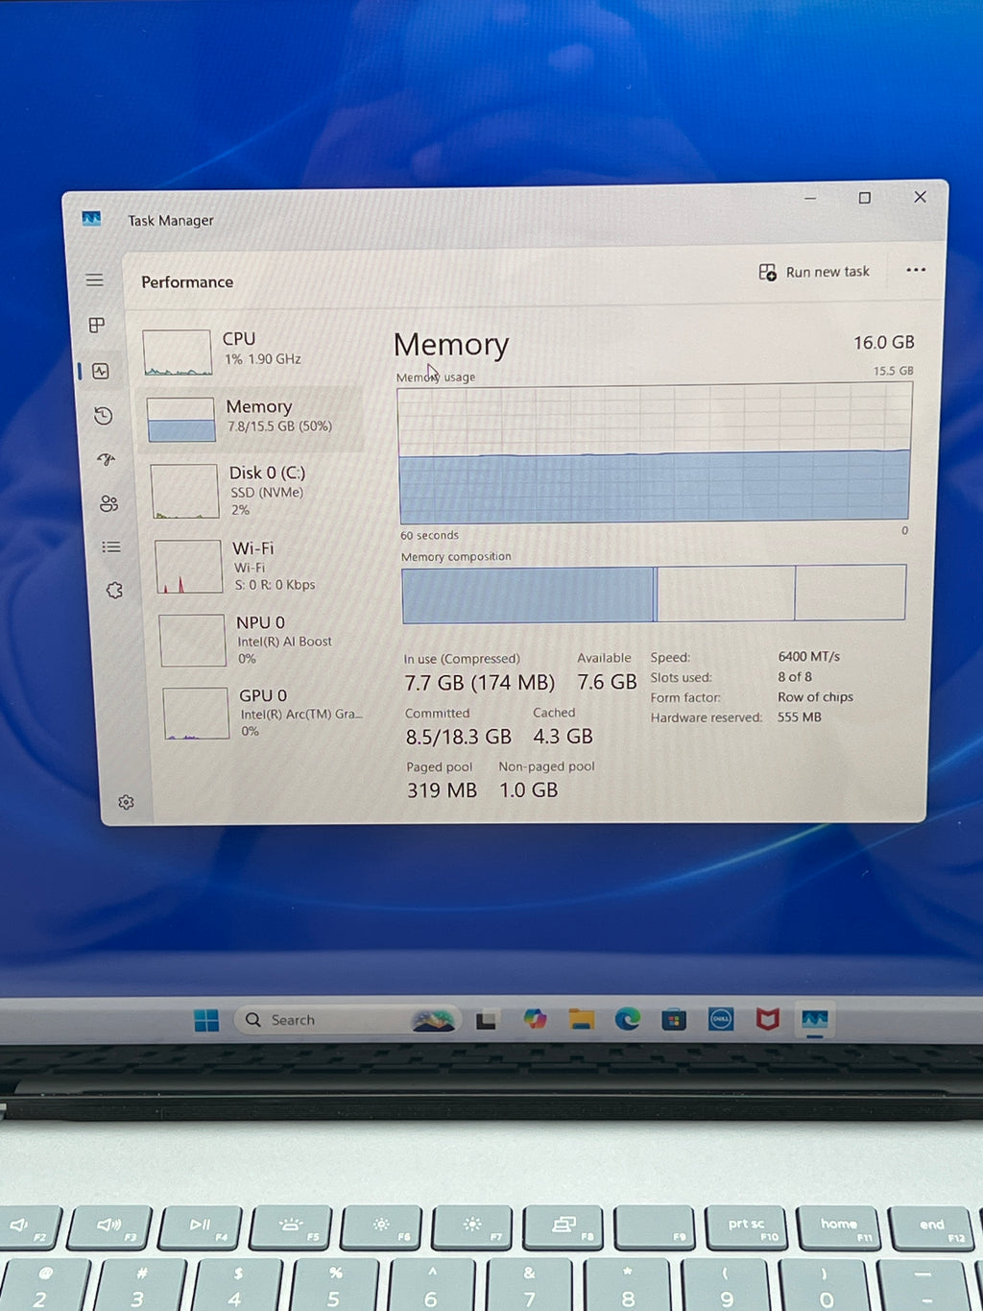This screenshot has height=1311, width=983.
Task: Select the NPU 0 Intel AI Boost entry
Action: point(261,640)
